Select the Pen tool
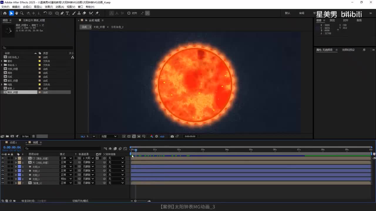376x211 pixels. (x=62, y=13)
